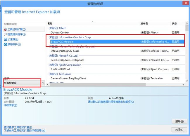Click the (未验证) Aftech group header

click(x=57, y=28)
